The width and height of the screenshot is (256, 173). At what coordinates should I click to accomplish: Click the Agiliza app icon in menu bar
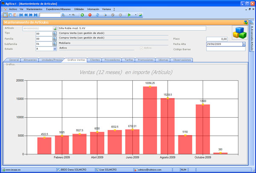point(5,9)
